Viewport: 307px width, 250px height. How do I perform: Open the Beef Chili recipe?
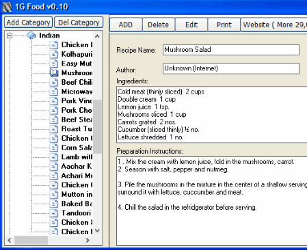point(77,82)
